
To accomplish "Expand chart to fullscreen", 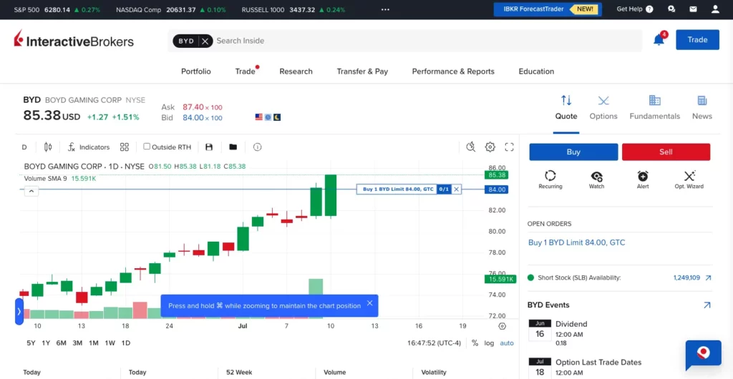I will coord(510,147).
